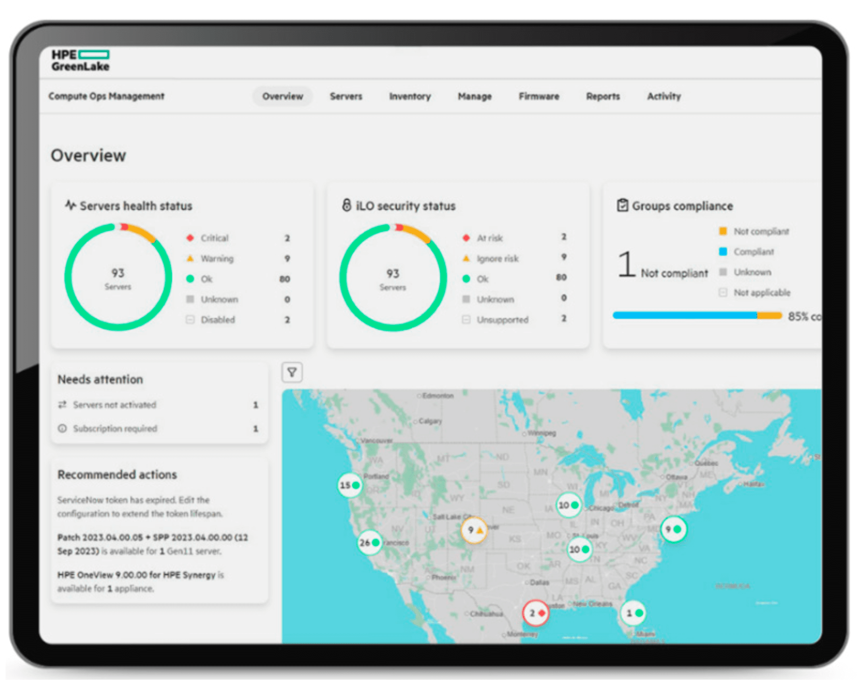The height and width of the screenshot is (696, 860).
Task: Select the 26-server map cluster near San Francisco
Action: [369, 542]
